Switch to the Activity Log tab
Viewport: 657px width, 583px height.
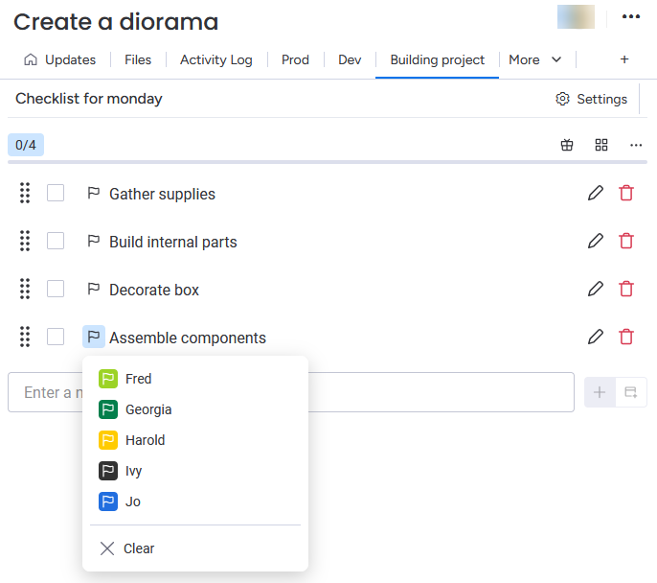(215, 59)
